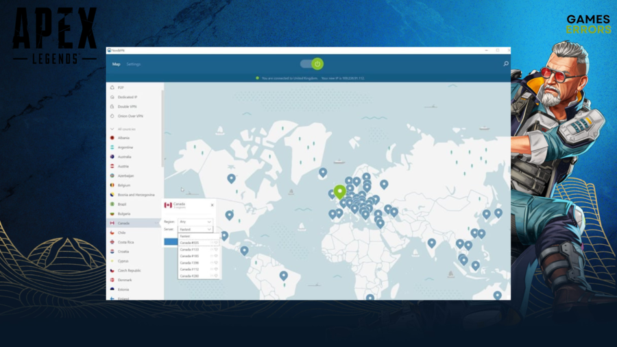Select the P2P specialty server icon

click(112, 87)
